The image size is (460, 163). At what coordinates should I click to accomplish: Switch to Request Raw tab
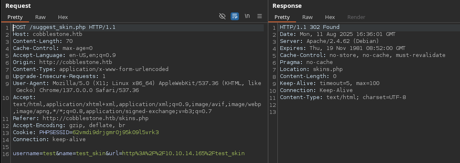click(x=41, y=17)
